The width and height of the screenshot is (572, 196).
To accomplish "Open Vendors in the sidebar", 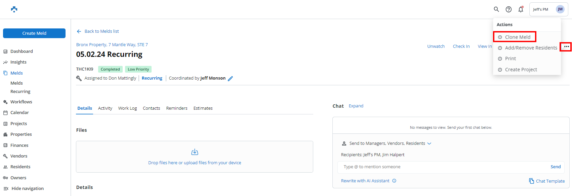I will click(19, 156).
